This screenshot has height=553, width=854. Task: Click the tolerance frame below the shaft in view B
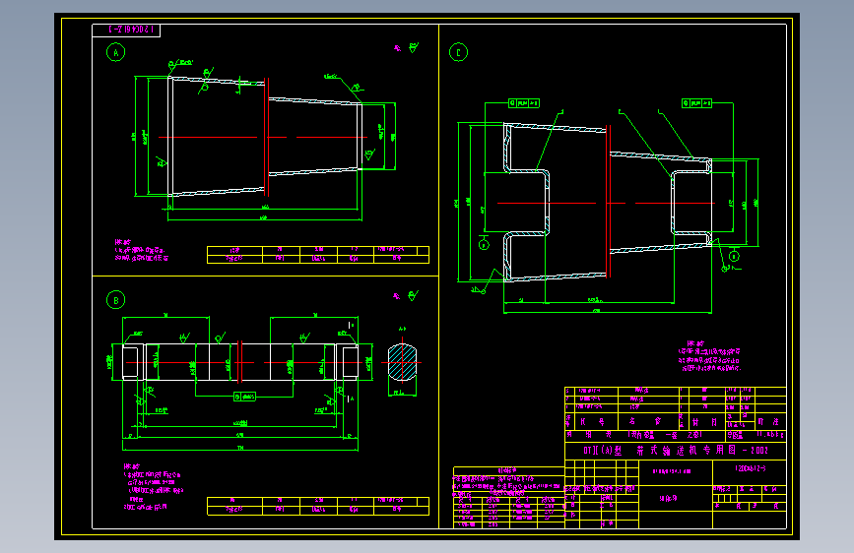point(244,397)
